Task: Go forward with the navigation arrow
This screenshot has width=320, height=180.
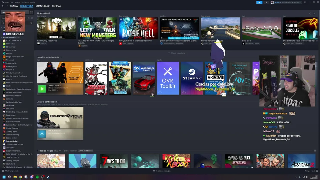Action: (x=6, y=6)
